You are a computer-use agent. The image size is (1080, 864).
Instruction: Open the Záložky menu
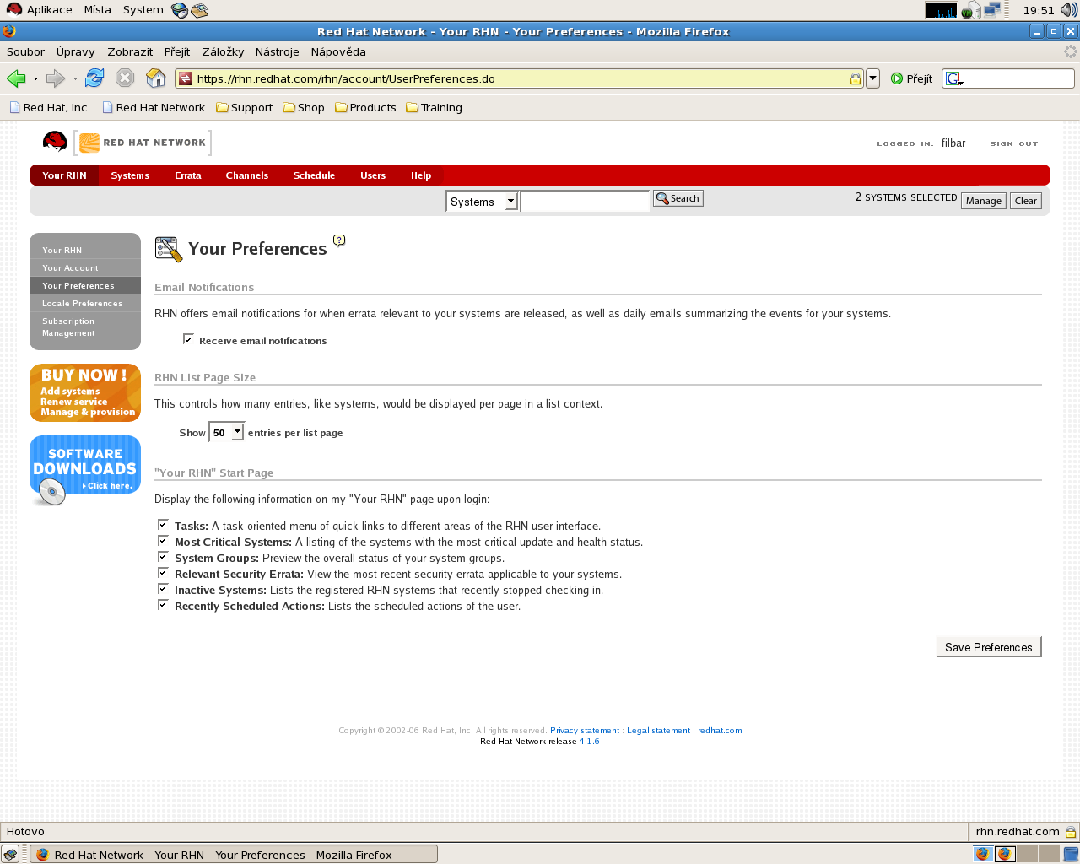click(223, 51)
